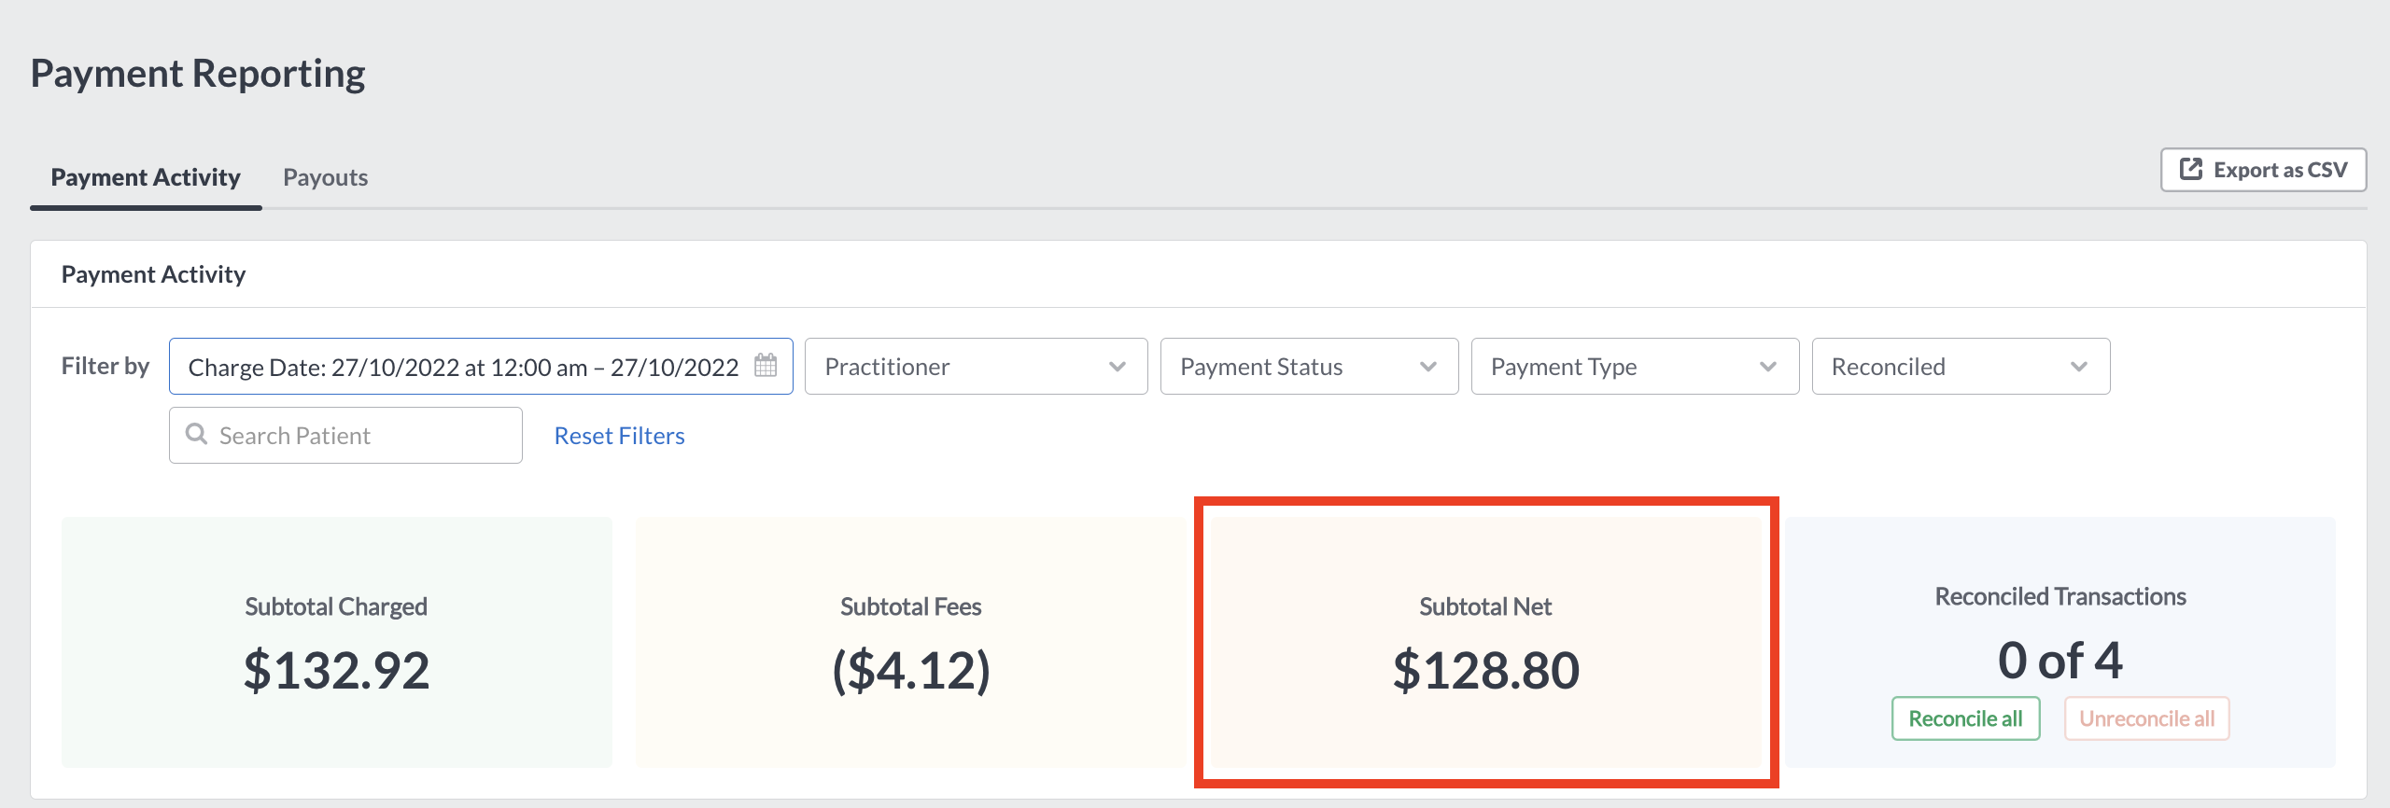
Task: Click the Unreconcile all button
Action: [2146, 718]
